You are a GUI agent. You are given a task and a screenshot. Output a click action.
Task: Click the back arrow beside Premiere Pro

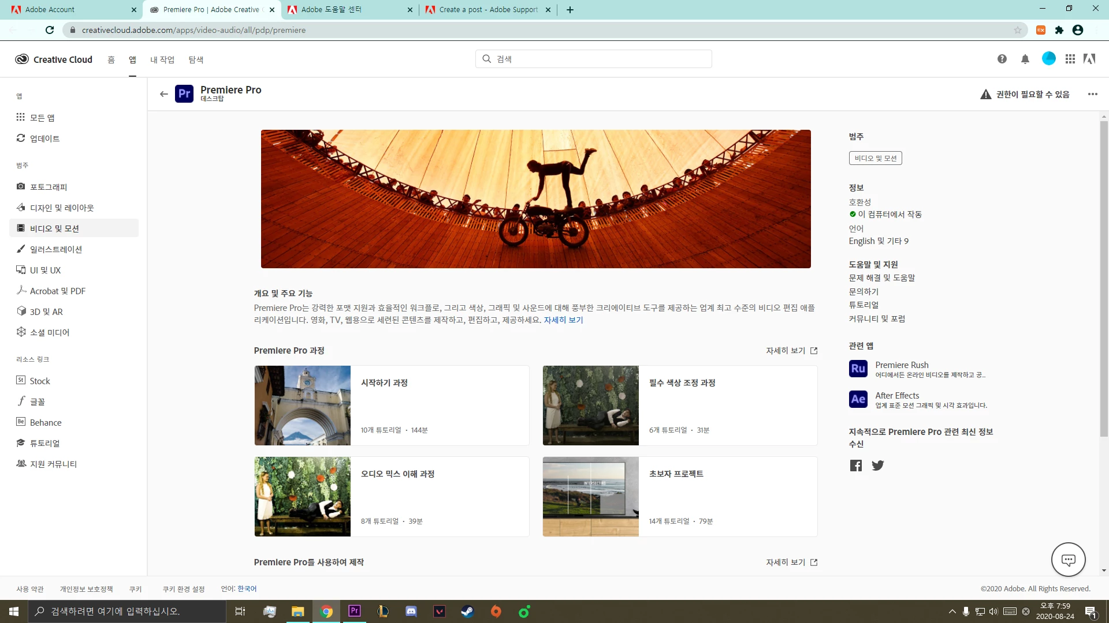point(164,94)
